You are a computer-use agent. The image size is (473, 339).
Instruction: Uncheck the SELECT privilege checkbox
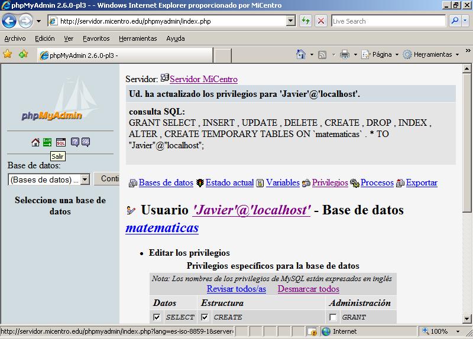point(157,317)
